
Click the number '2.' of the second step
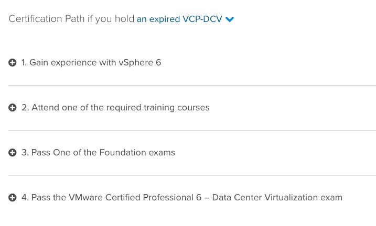25,108
